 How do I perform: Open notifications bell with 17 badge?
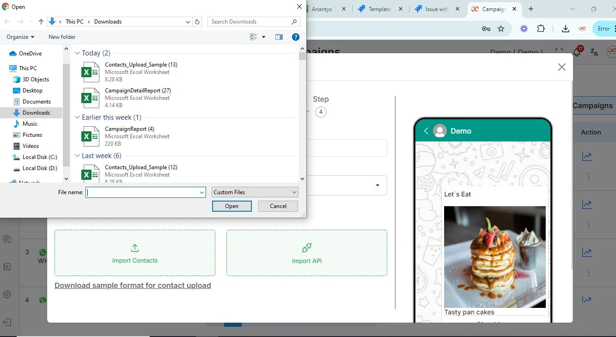[x=577, y=51]
